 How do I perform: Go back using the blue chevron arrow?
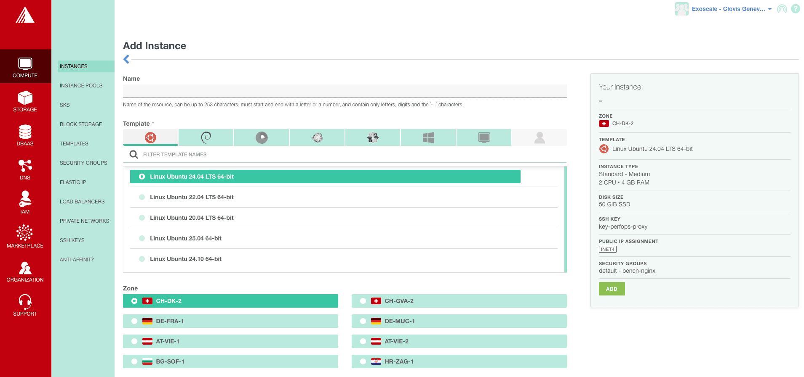pyautogui.click(x=126, y=59)
